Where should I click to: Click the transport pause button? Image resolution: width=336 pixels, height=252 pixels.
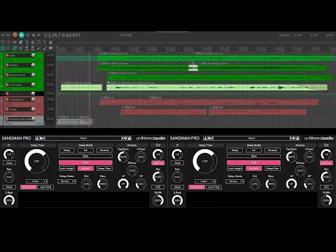pos(38,35)
